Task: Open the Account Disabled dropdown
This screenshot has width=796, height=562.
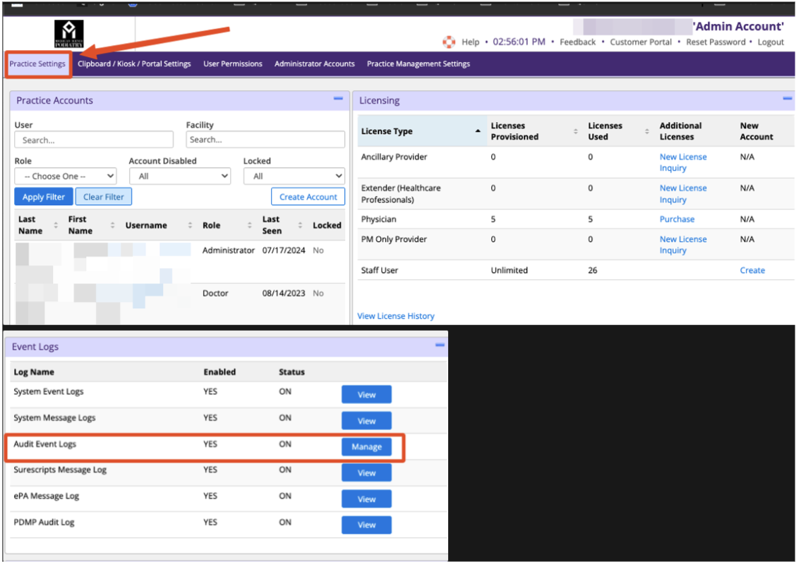Action: pyautogui.click(x=180, y=176)
